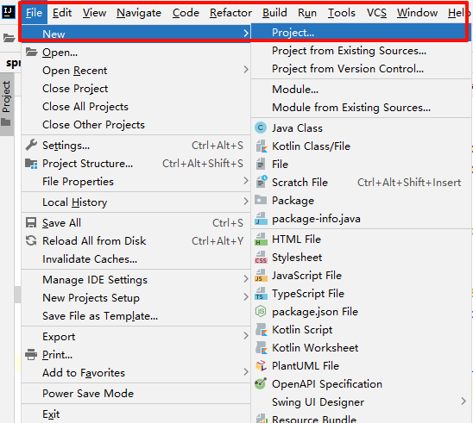The width and height of the screenshot is (473, 423).
Task: Open the Run menu
Action: 307,13
